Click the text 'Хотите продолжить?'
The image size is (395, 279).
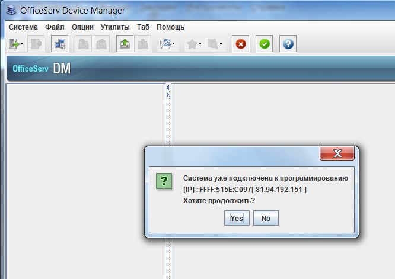219,201
